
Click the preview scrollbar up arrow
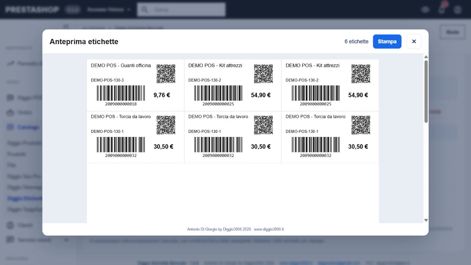[426, 57]
